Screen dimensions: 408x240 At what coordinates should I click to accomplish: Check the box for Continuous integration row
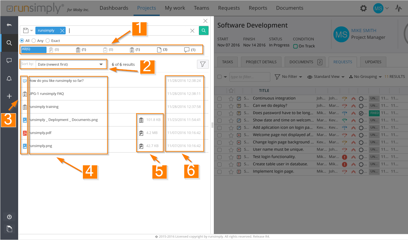[x=219, y=99]
